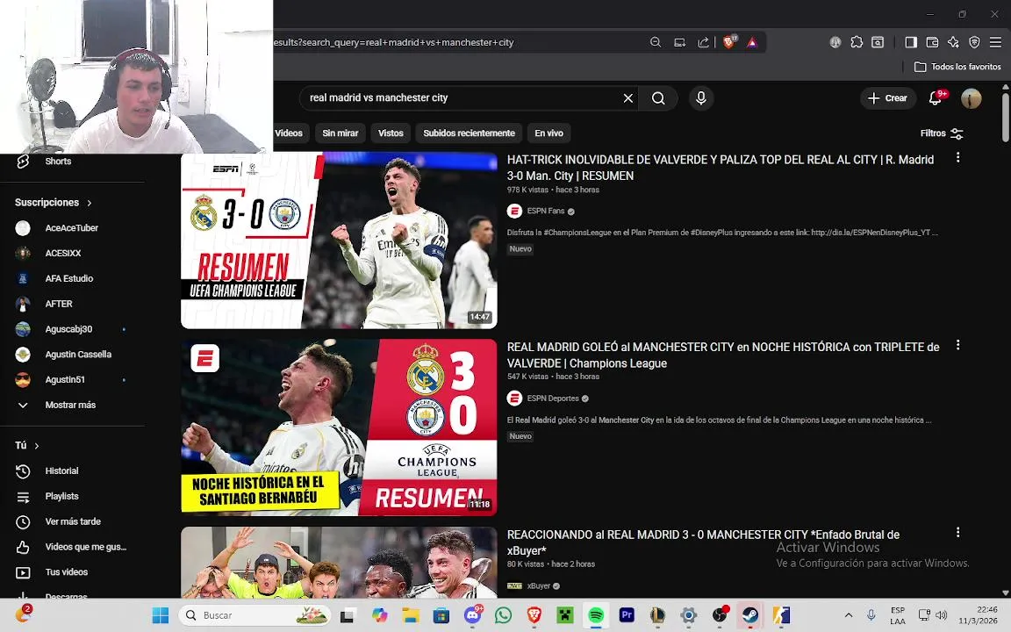Click the install app icon in address bar
Screen dimensions: 1011x632
[x=679, y=42]
